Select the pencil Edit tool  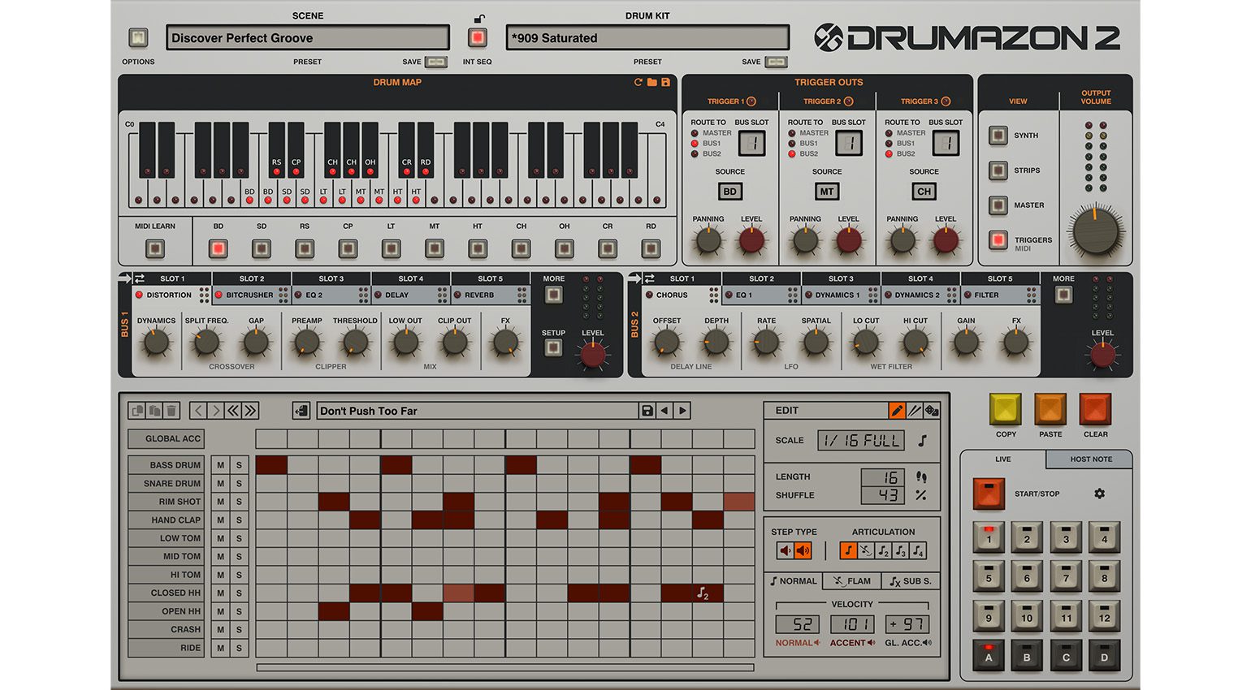tap(897, 410)
